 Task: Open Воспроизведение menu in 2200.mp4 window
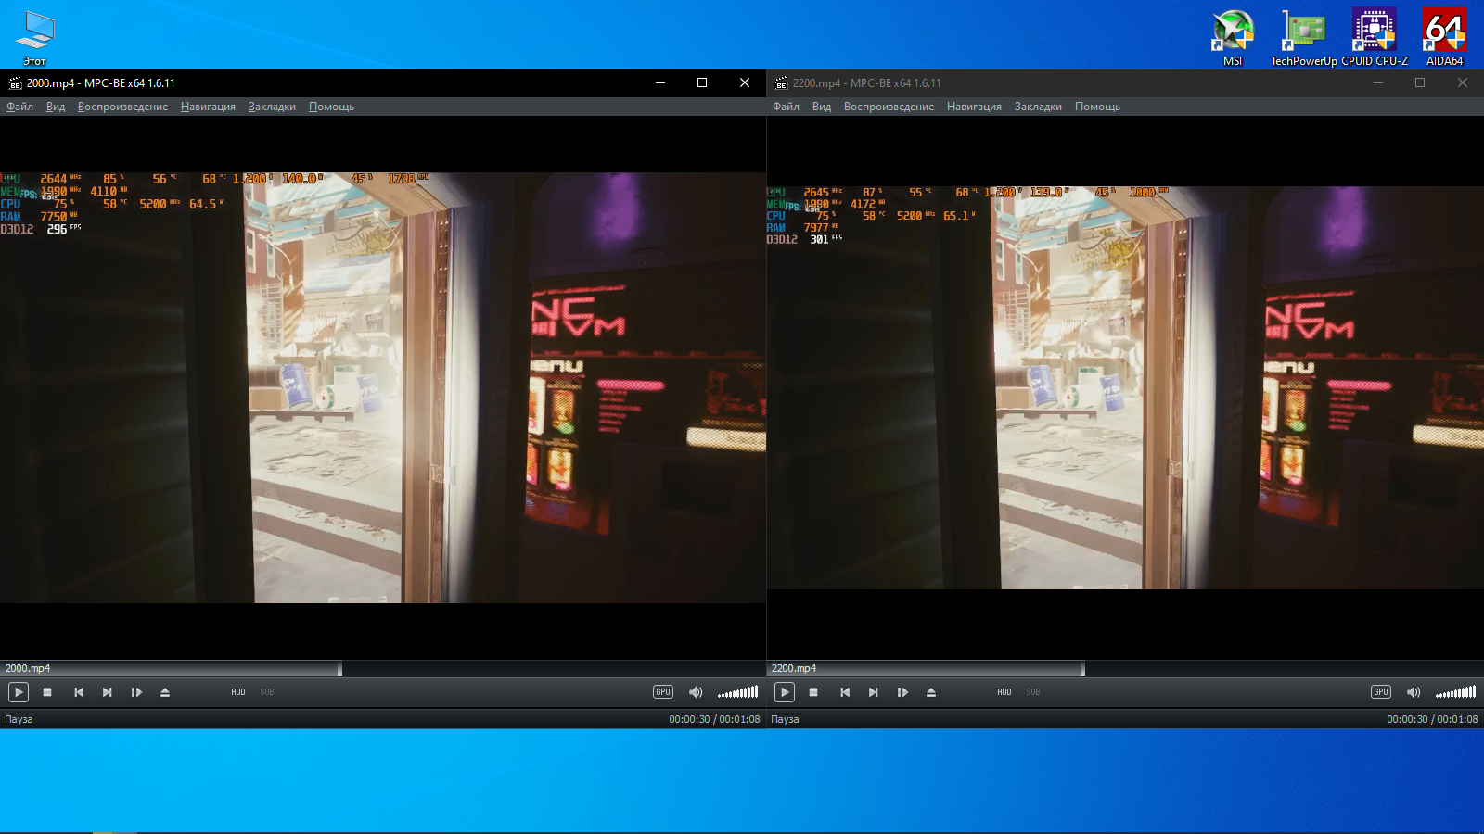pyautogui.click(x=889, y=107)
